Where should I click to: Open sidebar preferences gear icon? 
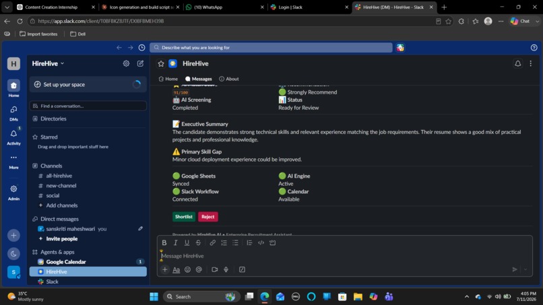[x=126, y=64]
